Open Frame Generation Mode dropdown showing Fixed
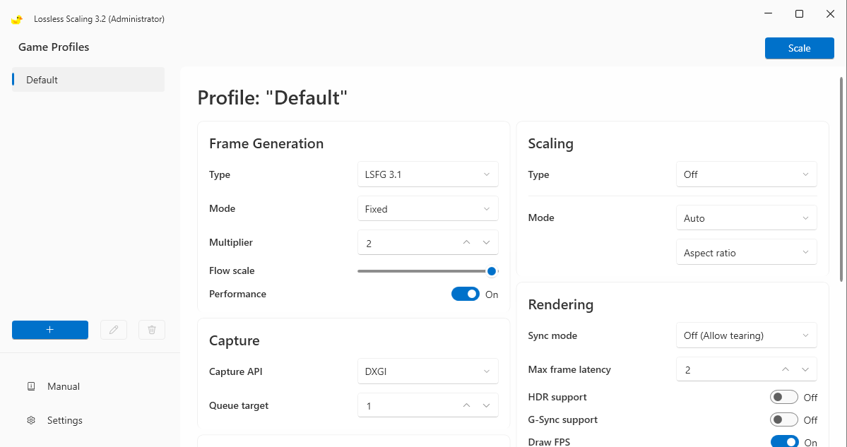The height and width of the screenshot is (447, 847). (428, 208)
